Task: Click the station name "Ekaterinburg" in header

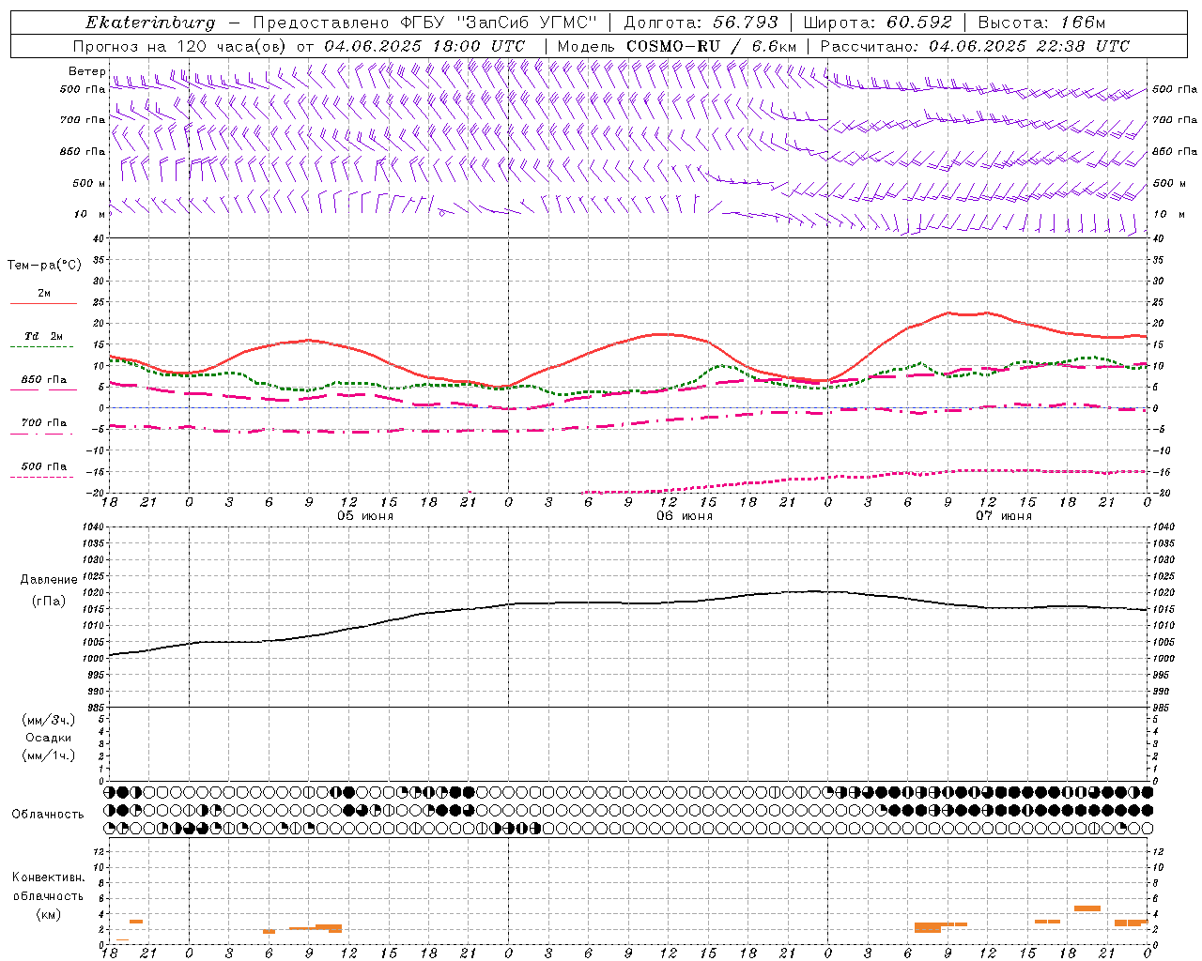Action: pyautogui.click(x=150, y=23)
